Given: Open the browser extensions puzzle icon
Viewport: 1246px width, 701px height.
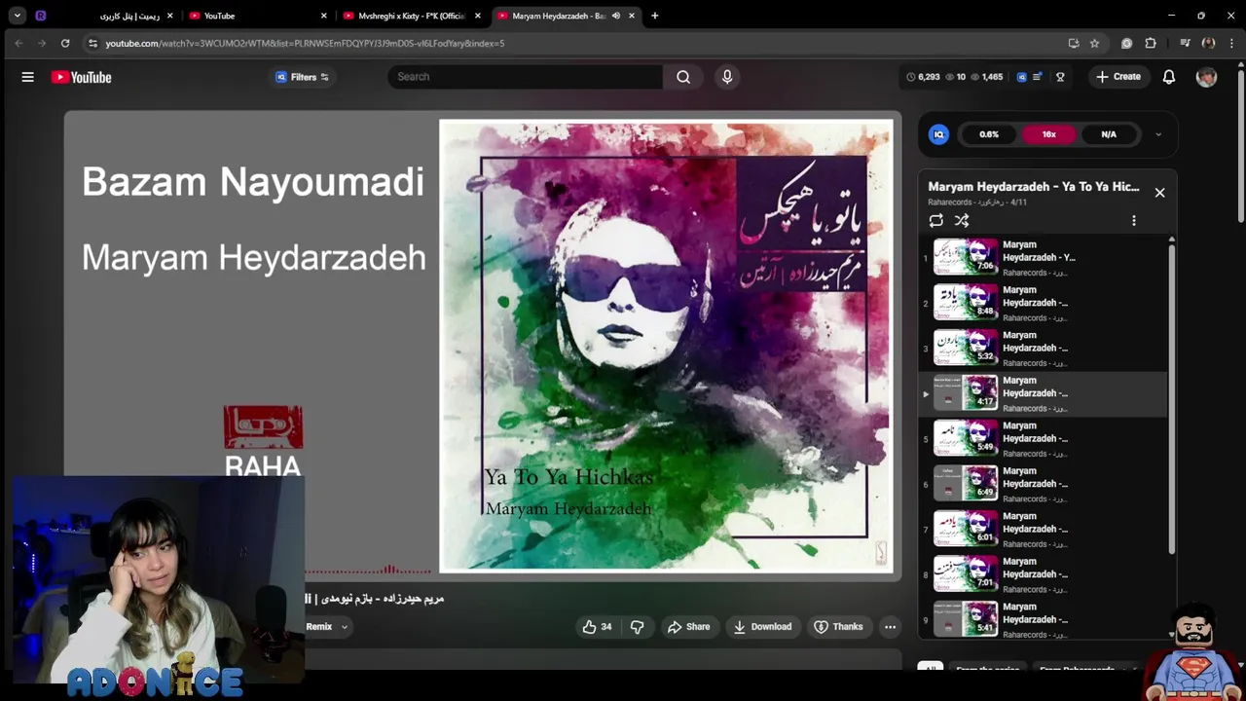Looking at the screenshot, I should (1151, 43).
